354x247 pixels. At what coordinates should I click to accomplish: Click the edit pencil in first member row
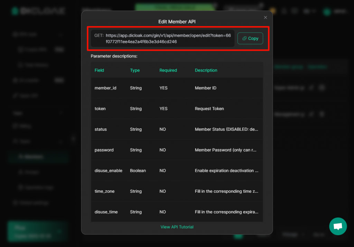point(311,88)
